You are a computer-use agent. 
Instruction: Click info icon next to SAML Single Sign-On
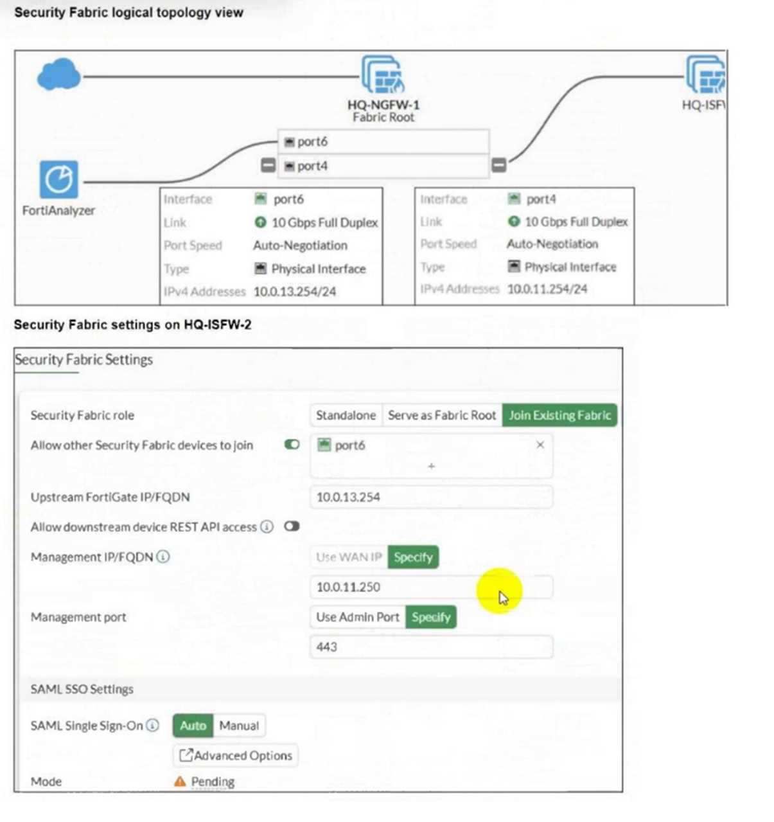click(153, 726)
